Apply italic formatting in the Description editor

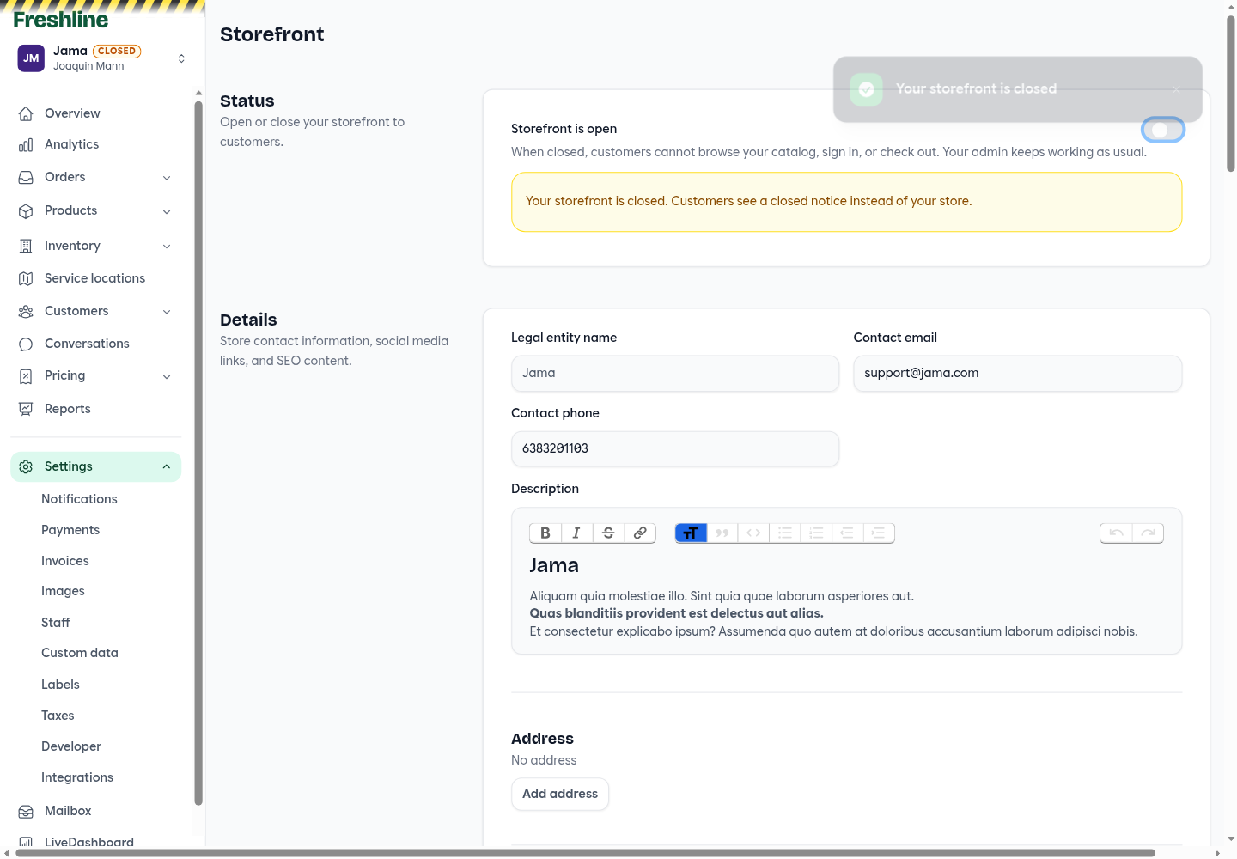[x=576, y=533]
